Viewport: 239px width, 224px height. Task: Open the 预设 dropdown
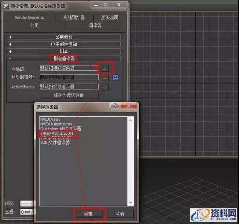(27, 203)
